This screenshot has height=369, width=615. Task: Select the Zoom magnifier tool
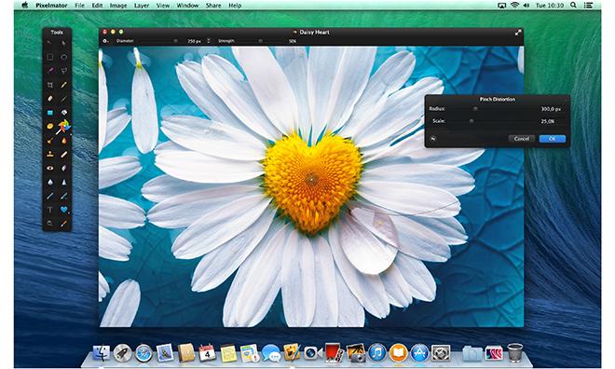[50, 224]
